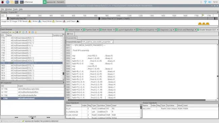Click the disassembly vertical scrollbar

point(217,76)
